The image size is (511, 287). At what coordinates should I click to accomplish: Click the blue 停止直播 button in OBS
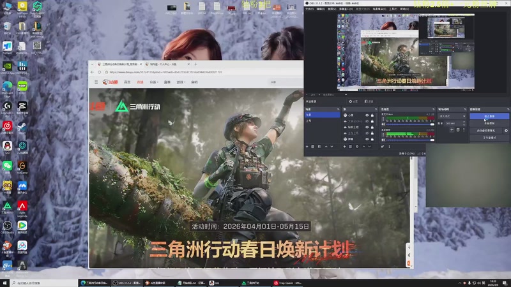[489, 116]
